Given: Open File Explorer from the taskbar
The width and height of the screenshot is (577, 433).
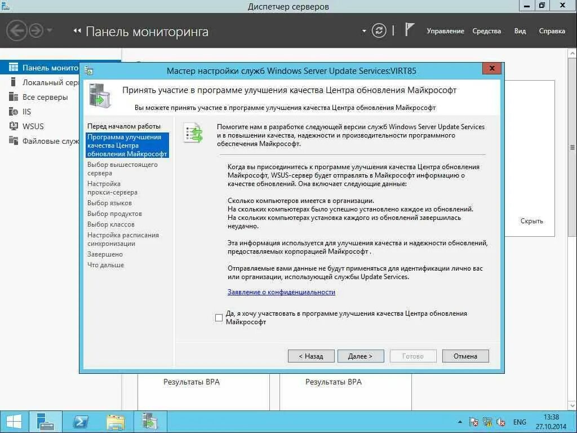Looking at the screenshot, I should tap(115, 422).
